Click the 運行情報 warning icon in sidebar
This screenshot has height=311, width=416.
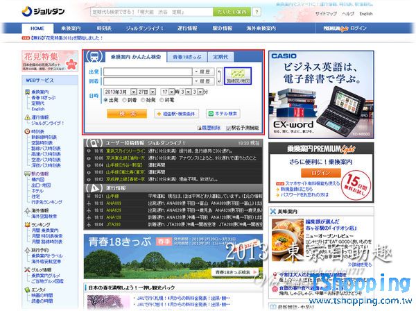(27, 117)
